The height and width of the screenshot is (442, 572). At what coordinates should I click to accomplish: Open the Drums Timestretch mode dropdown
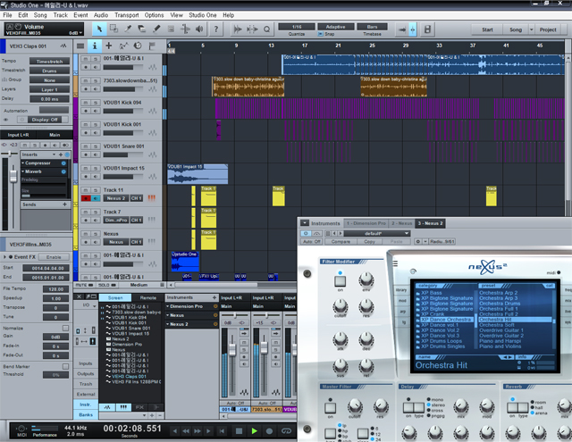point(49,71)
